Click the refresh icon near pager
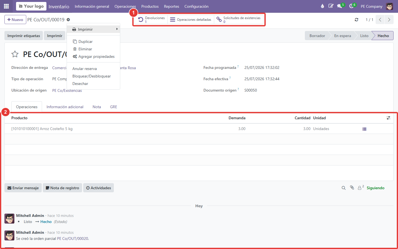Screen dimensions: 398x249 357,20
